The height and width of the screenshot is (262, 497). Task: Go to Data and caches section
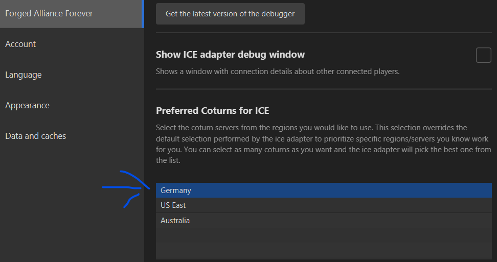click(x=72, y=136)
